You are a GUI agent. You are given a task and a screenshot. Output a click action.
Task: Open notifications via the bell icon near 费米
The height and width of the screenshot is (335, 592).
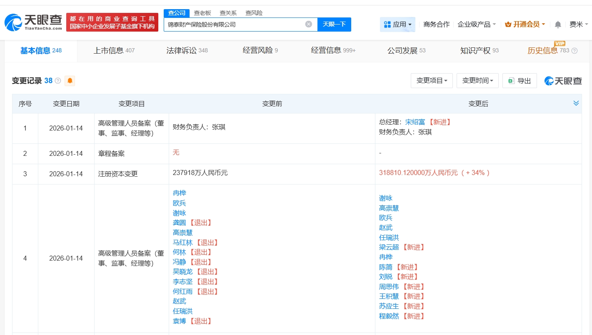point(557,25)
